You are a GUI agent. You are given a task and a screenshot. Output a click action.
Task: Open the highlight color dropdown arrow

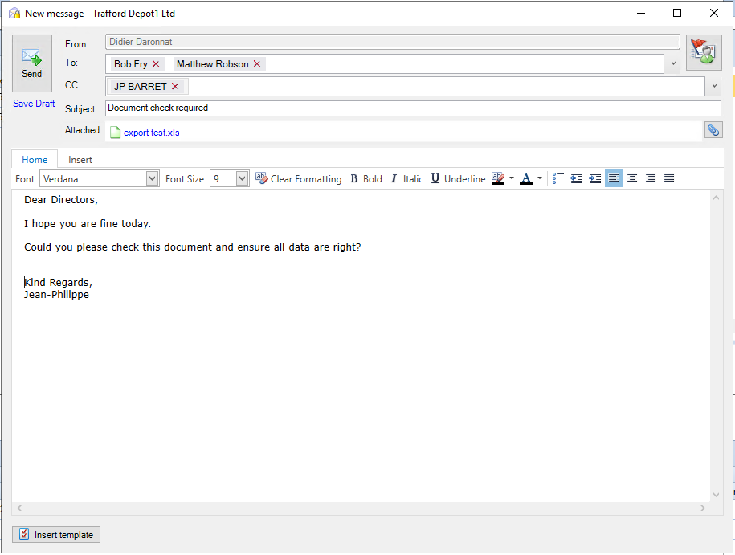point(512,178)
